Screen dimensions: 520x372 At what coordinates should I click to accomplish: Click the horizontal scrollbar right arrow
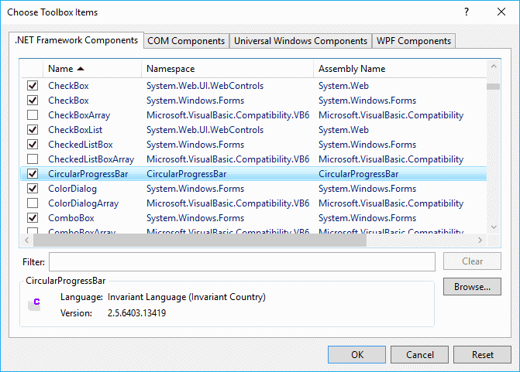(x=481, y=241)
